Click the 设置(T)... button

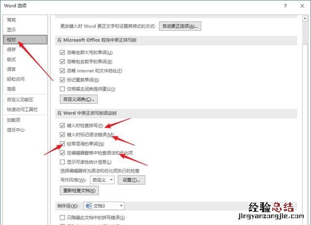point(131,180)
